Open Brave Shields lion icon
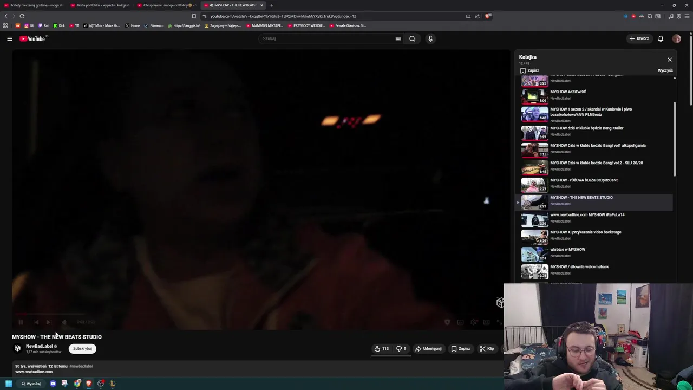Viewport: 693px width, 390px height. [488, 16]
